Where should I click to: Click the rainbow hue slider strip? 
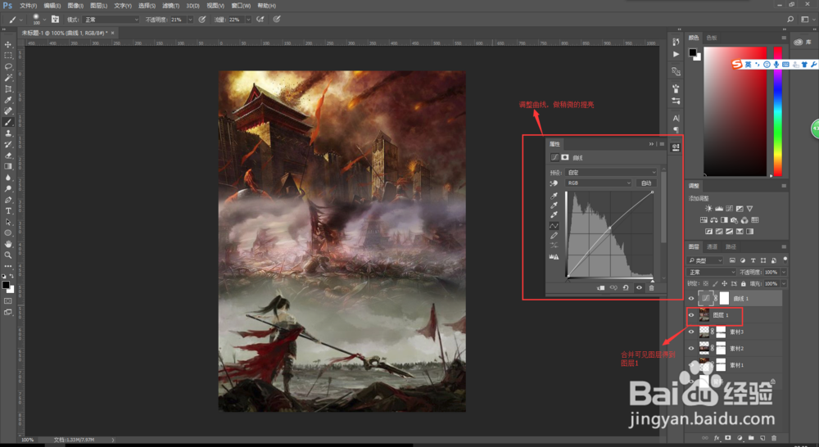(778, 111)
